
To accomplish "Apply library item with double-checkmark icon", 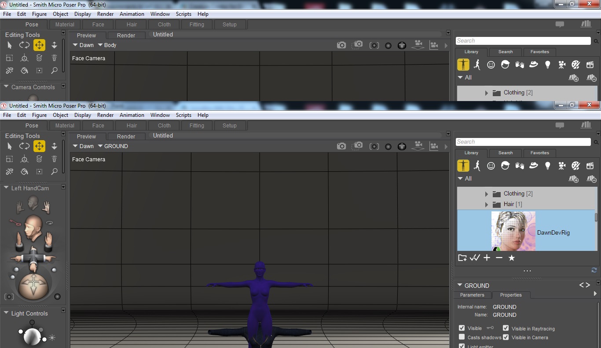I will point(474,258).
